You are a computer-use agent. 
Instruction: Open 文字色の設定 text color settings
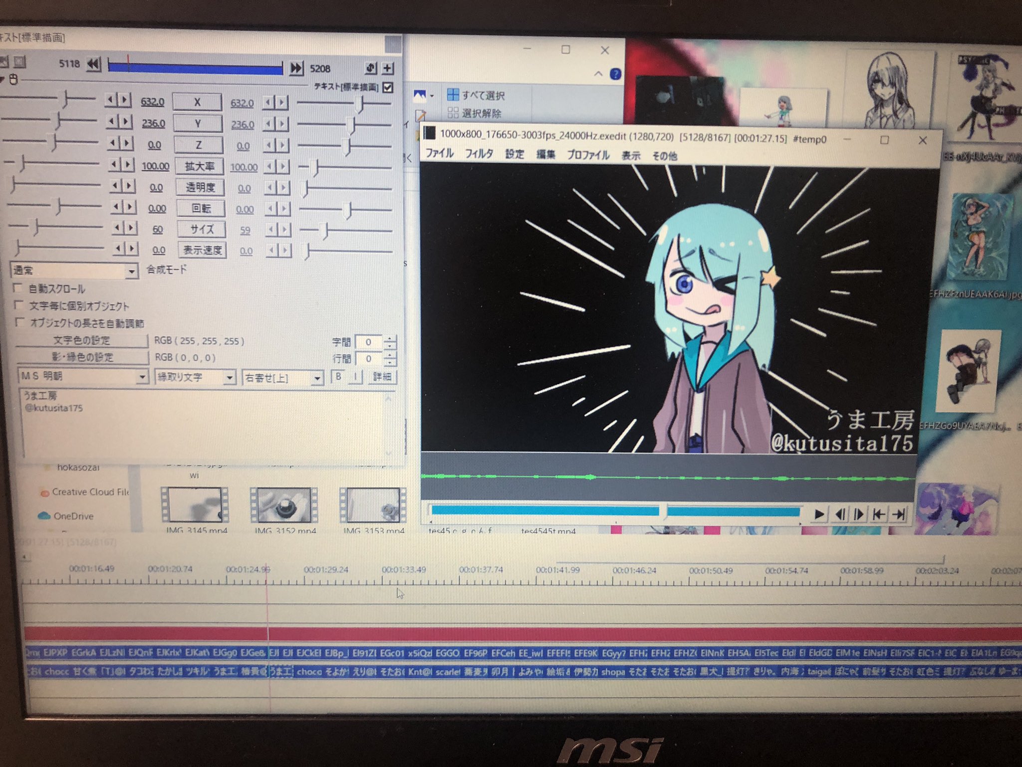[81, 341]
